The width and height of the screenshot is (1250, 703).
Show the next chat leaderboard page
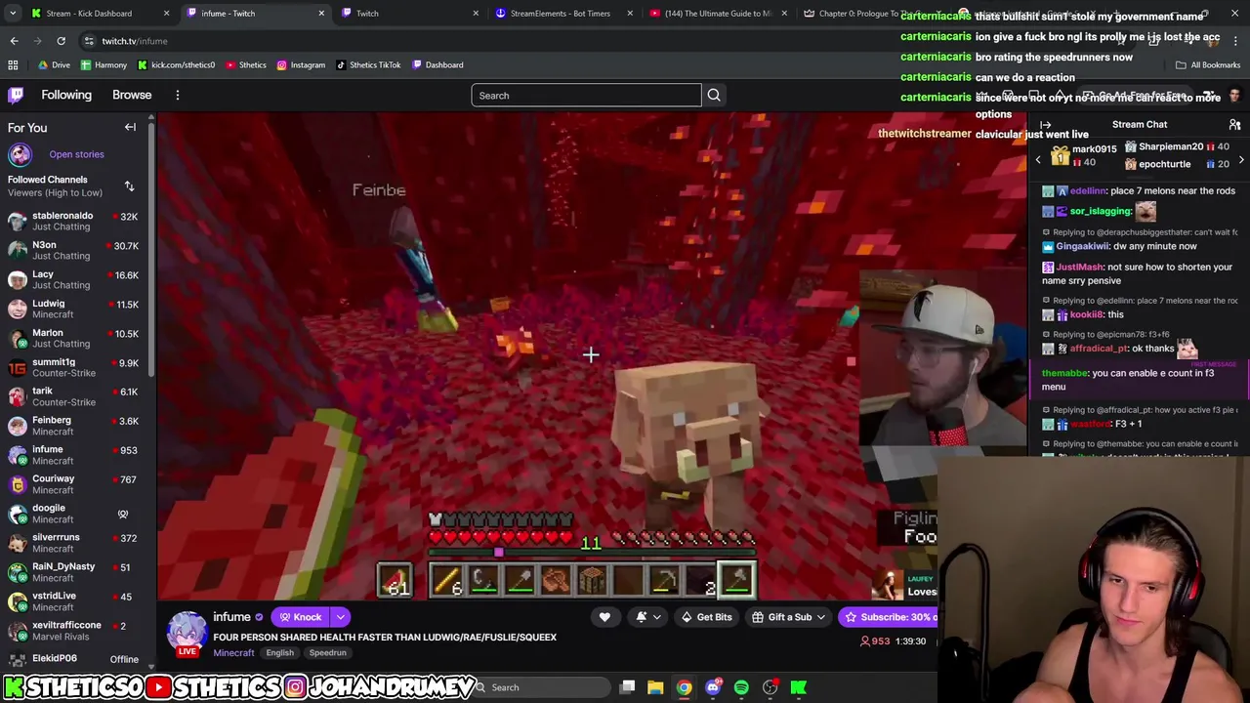click(x=1241, y=159)
